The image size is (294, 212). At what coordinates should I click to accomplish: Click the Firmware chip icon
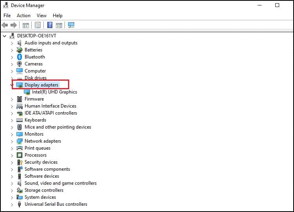20,99
